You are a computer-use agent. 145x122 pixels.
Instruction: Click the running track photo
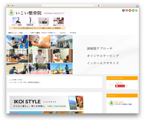tap(39, 69)
